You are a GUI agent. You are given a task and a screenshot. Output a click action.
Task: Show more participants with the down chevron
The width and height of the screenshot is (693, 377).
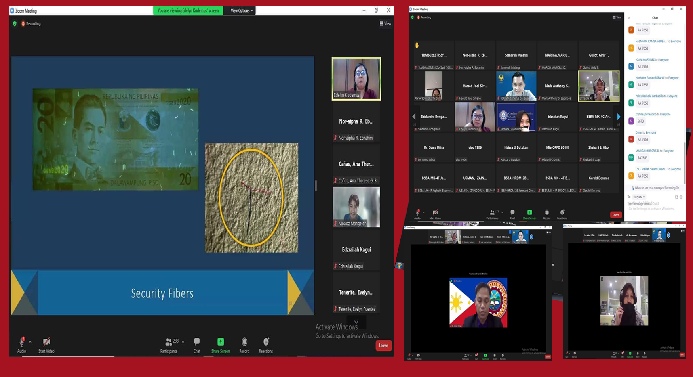point(356,322)
